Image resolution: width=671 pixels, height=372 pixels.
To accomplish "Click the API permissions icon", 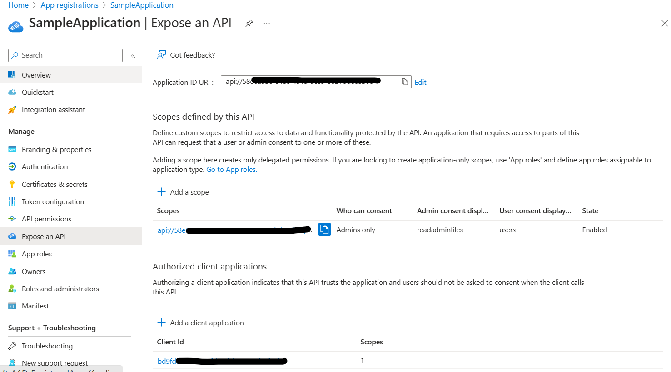I will click(12, 219).
